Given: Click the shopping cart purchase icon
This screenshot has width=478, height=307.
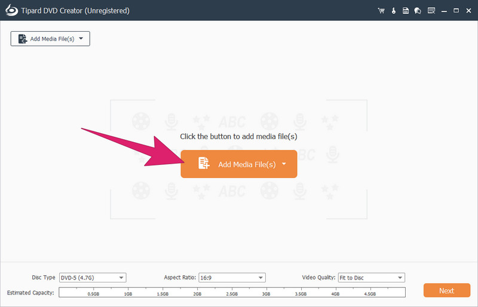Looking at the screenshot, I should click(381, 11).
